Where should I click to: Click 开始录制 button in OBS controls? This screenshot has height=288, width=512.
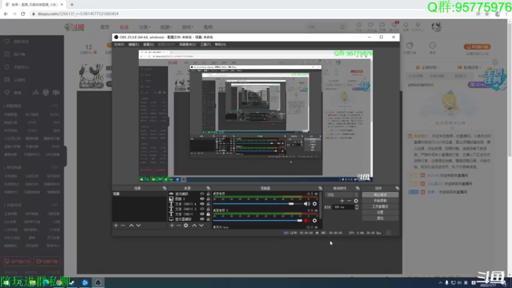(x=380, y=200)
